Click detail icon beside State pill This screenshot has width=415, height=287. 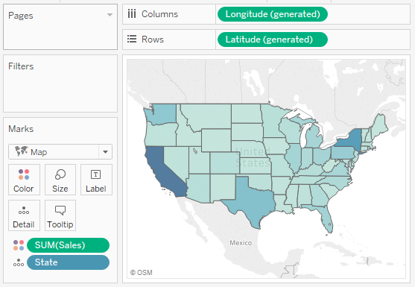coord(19,262)
